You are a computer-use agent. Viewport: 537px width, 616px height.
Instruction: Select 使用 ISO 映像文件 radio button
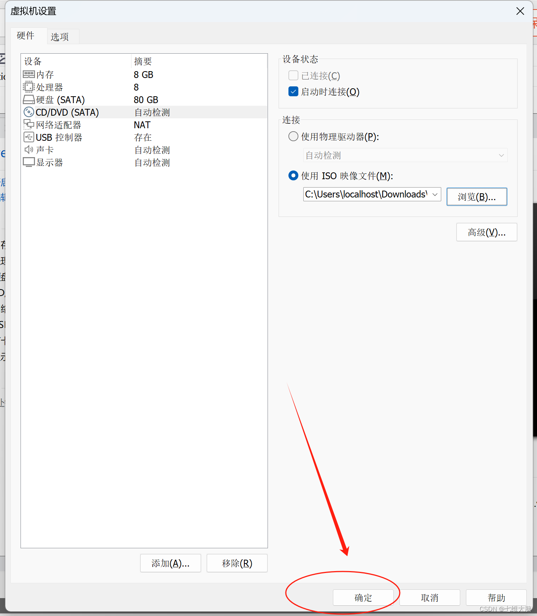tap(293, 176)
